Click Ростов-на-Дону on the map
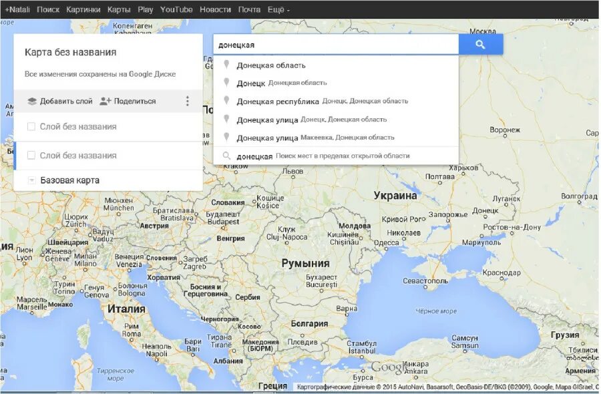This screenshot has height=394, width=601. click(x=512, y=227)
